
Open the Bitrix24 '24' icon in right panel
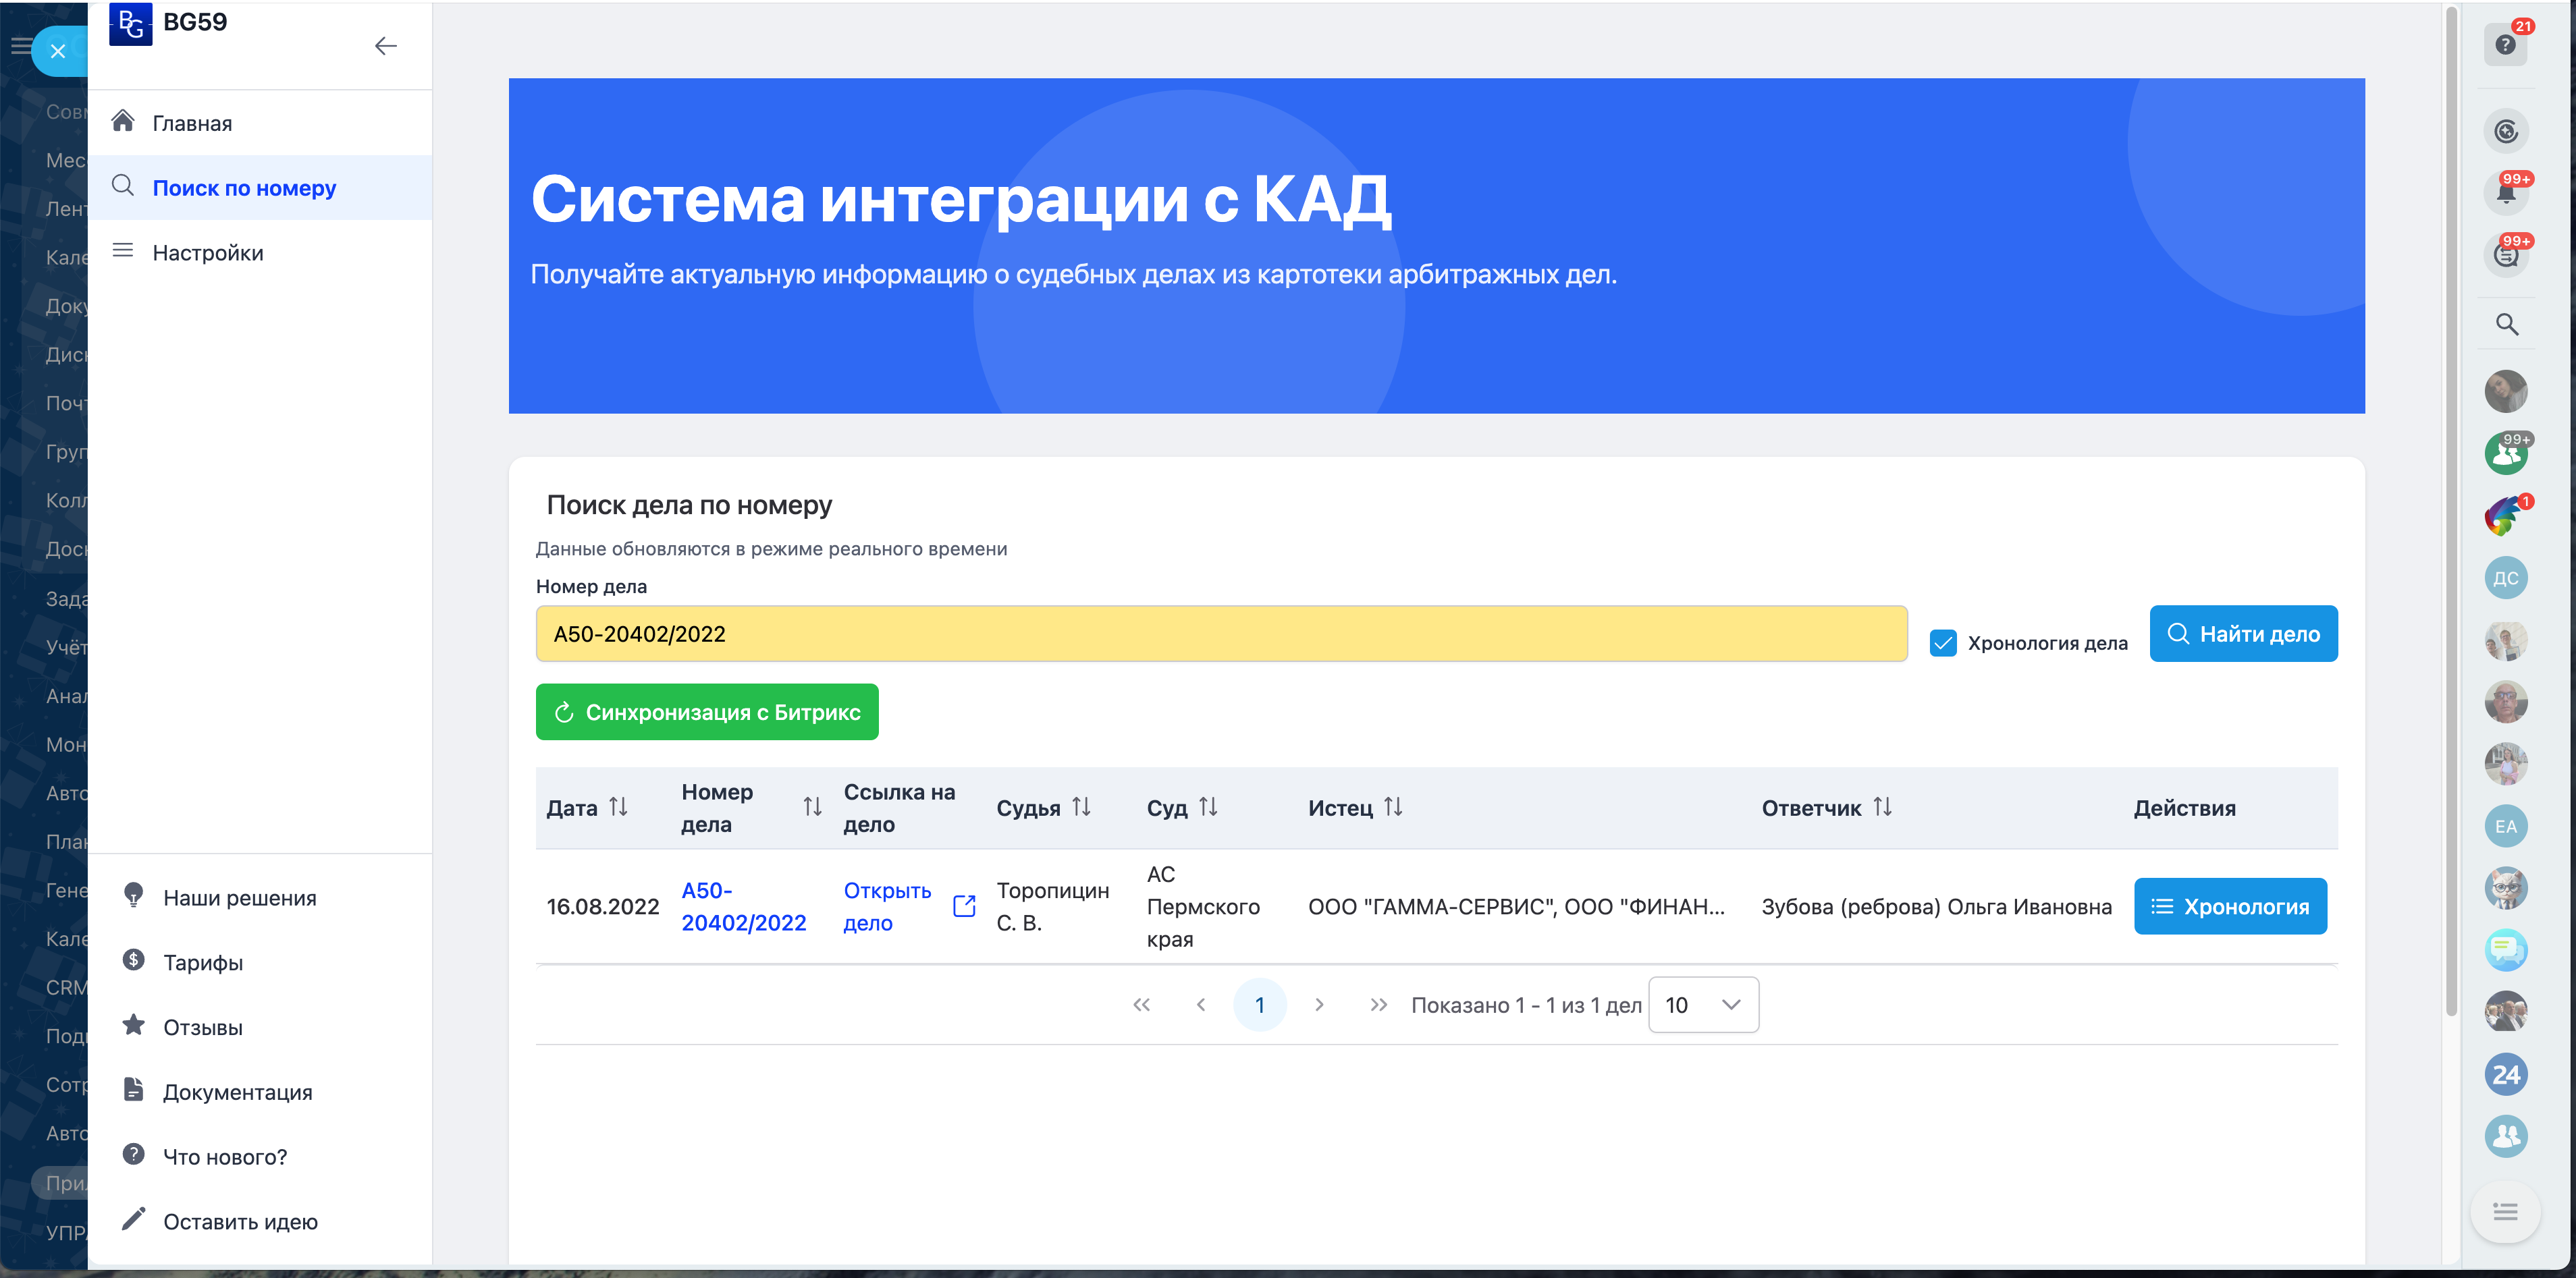click(2505, 1074)
